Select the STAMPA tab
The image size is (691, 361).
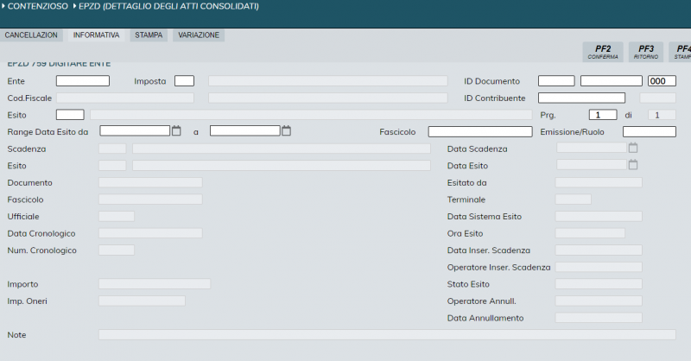[149, 35]
